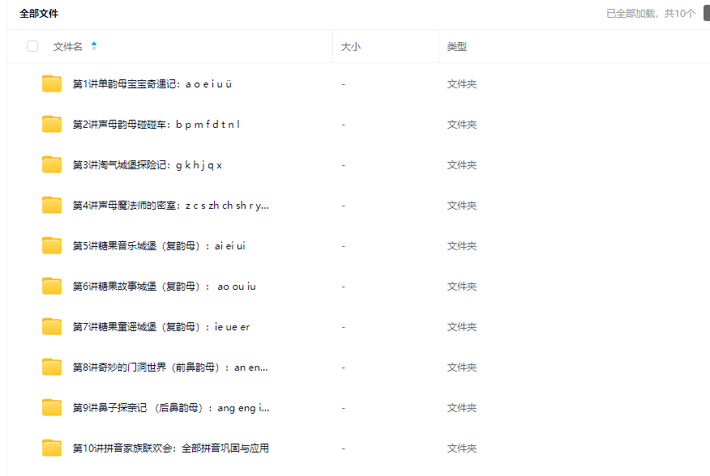710x476 pixels.
Task: Click the gray button at top right corner
Action: coord(706,13)
